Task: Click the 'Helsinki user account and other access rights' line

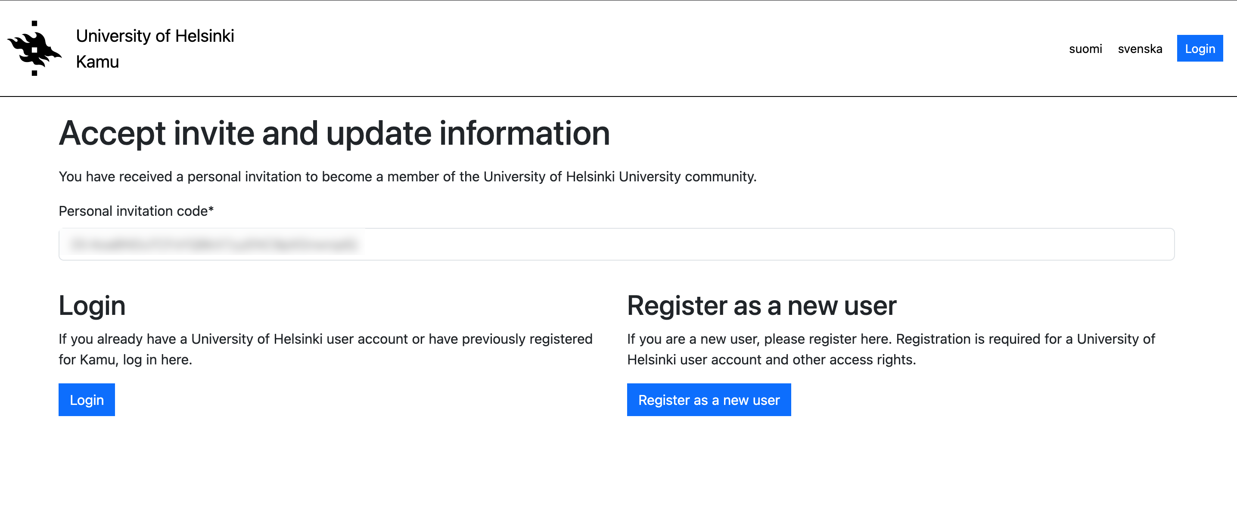Action: pyautogui.click(x=771, y=360)
